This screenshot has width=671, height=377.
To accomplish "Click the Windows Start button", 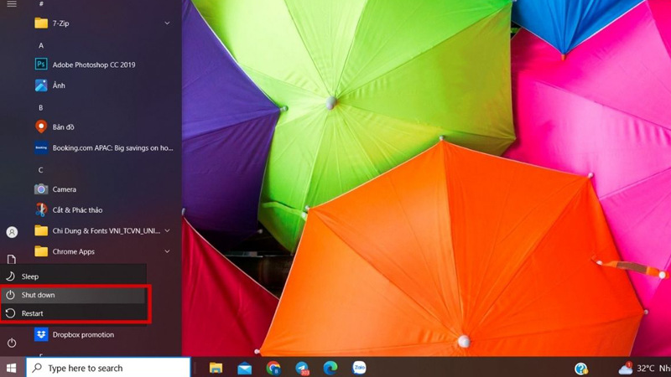I will 12,368.
